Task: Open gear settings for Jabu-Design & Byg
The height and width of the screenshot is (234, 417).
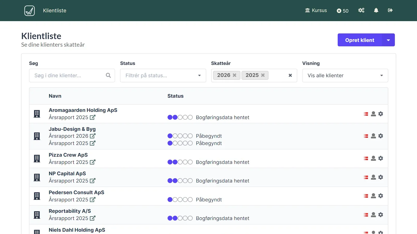Action: click(x=381, y=136)
